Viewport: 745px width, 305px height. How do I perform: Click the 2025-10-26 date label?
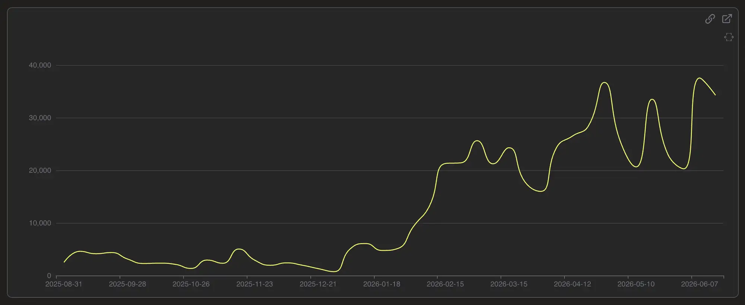[191, 284]
